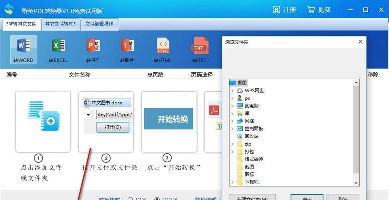Click the 文件名称 column header
Image resolution: width=389 pixels, height=200 pixels.
click(80, 75)
